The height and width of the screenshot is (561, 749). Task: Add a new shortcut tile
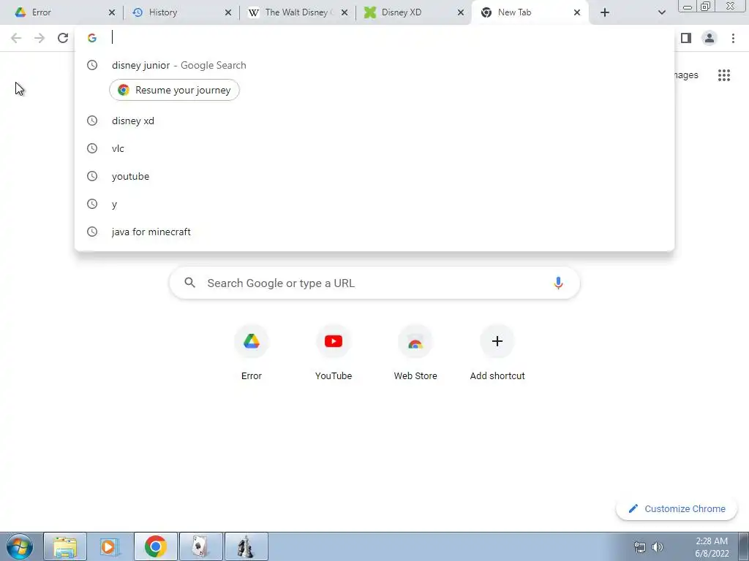pos(497,353)
